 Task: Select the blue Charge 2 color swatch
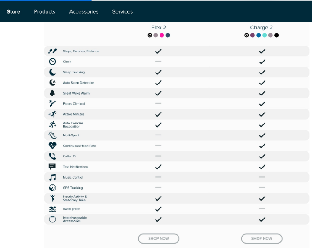coord(258,36)
